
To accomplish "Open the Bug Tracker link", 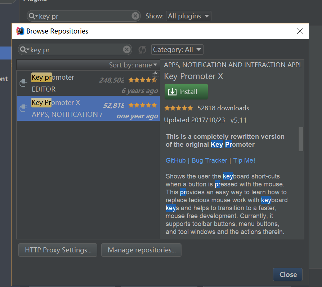I will tap(210, 160).
